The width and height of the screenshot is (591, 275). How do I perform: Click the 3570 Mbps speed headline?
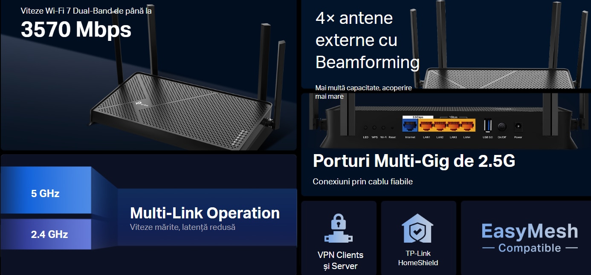tap(76, 29)
